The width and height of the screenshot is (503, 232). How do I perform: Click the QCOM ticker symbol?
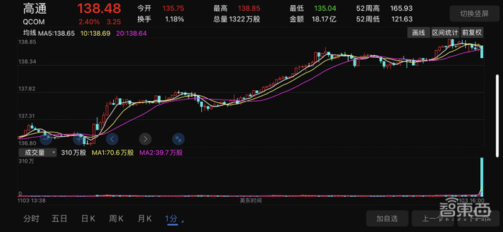click(34, 21)
